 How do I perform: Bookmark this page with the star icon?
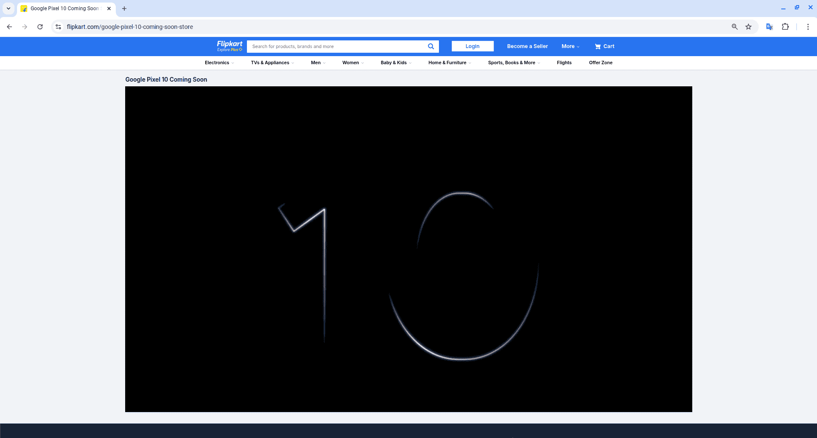(x=748, y=26)
